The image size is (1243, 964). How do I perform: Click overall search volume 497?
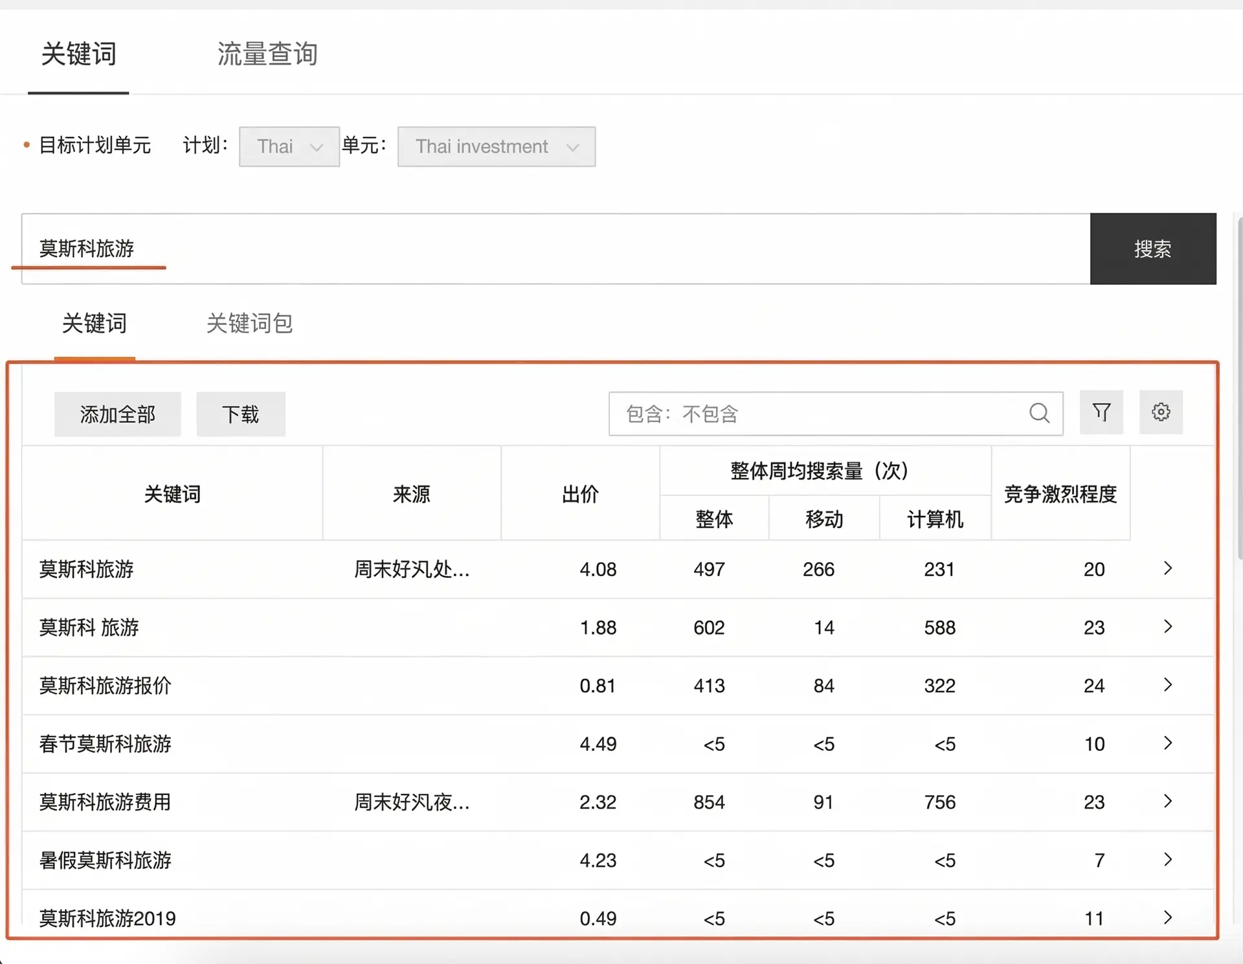point(709,569)
